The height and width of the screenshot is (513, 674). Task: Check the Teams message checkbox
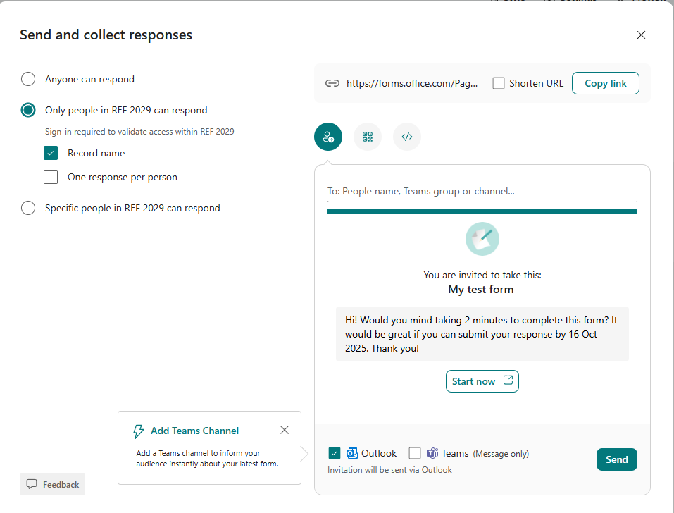click(415, 453)
